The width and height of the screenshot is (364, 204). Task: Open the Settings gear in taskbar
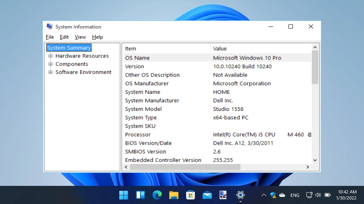tap(240, 195)
